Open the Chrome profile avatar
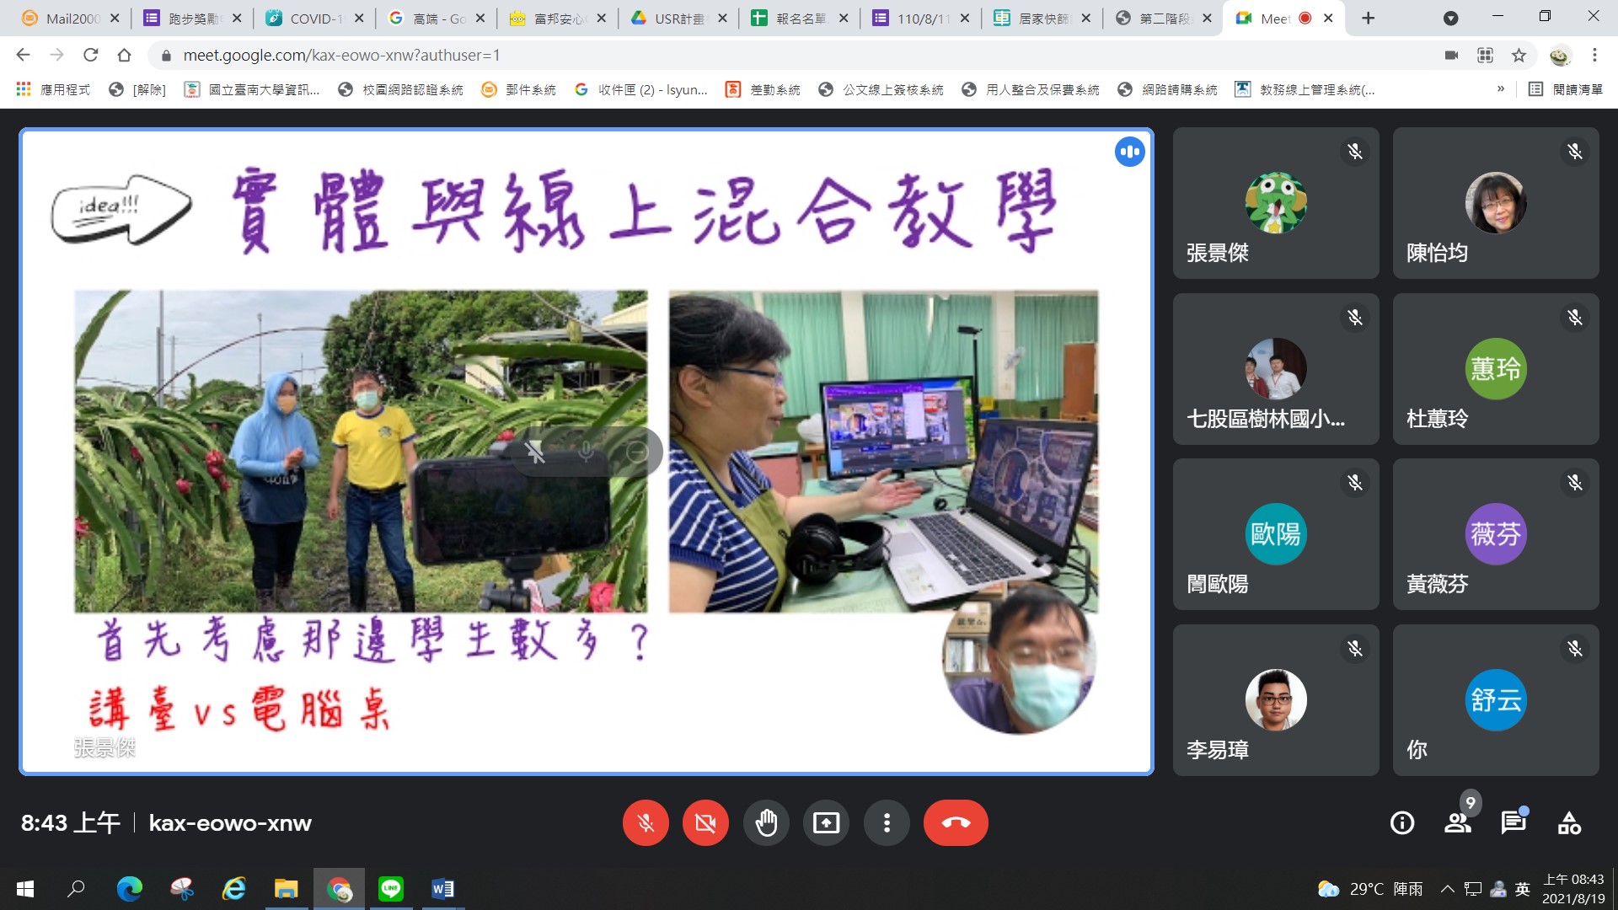 (1560, 55)
